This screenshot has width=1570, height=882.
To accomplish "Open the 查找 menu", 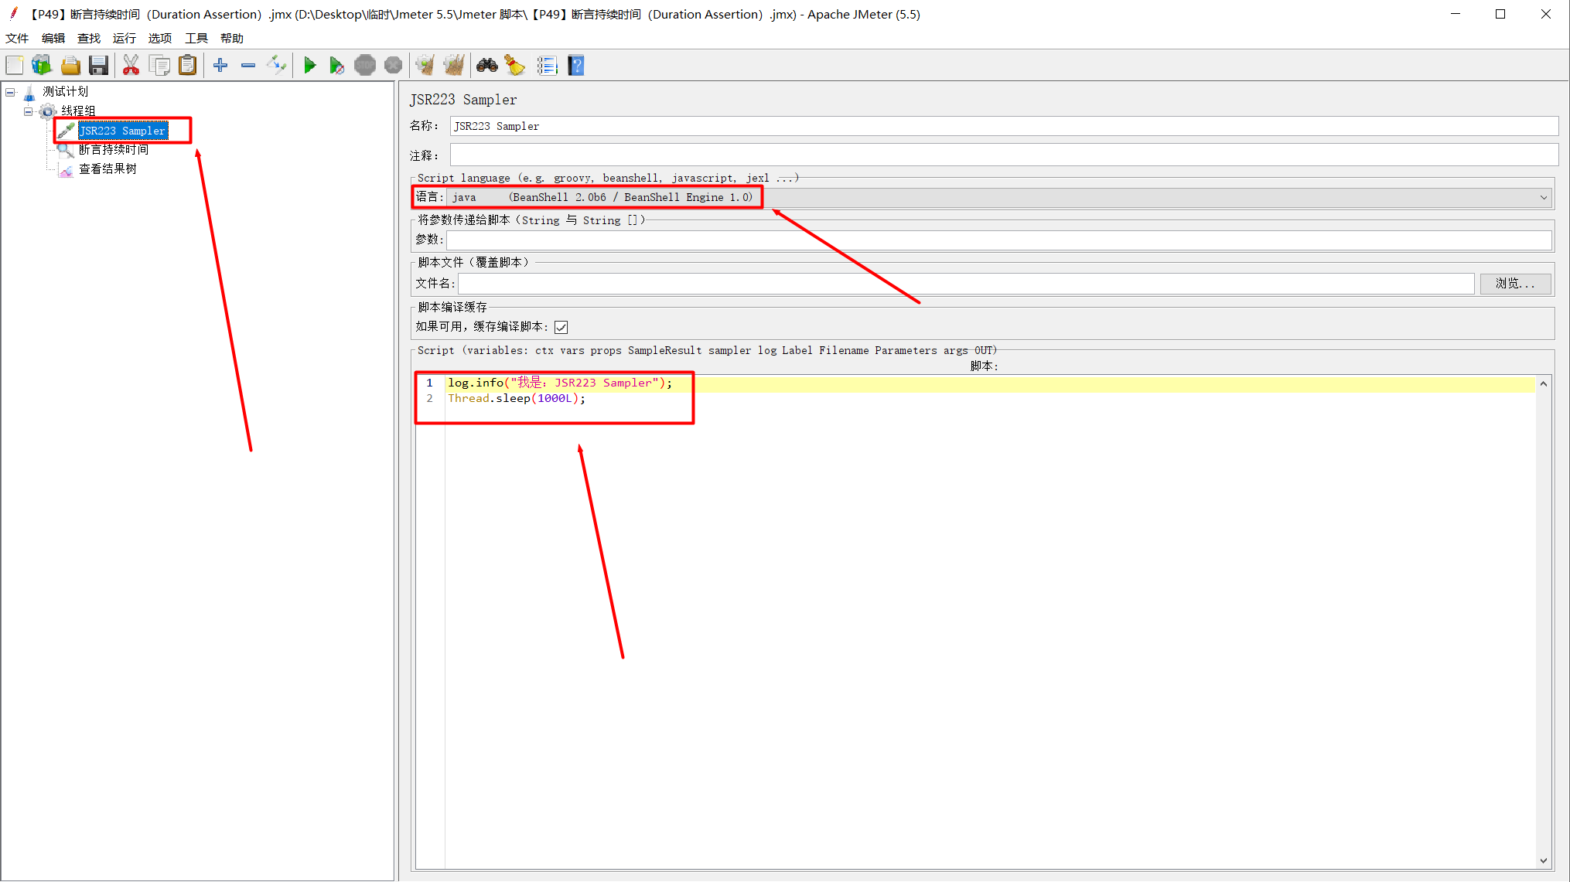I will pos(89,38).
